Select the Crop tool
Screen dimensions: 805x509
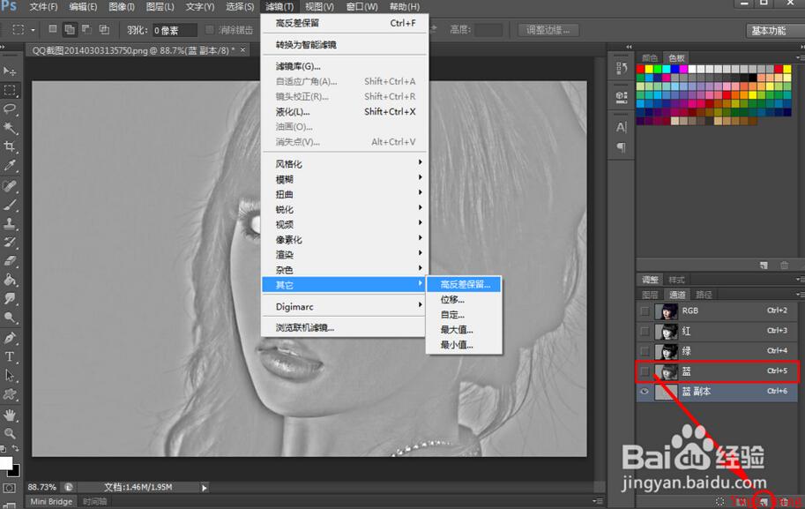11,146
